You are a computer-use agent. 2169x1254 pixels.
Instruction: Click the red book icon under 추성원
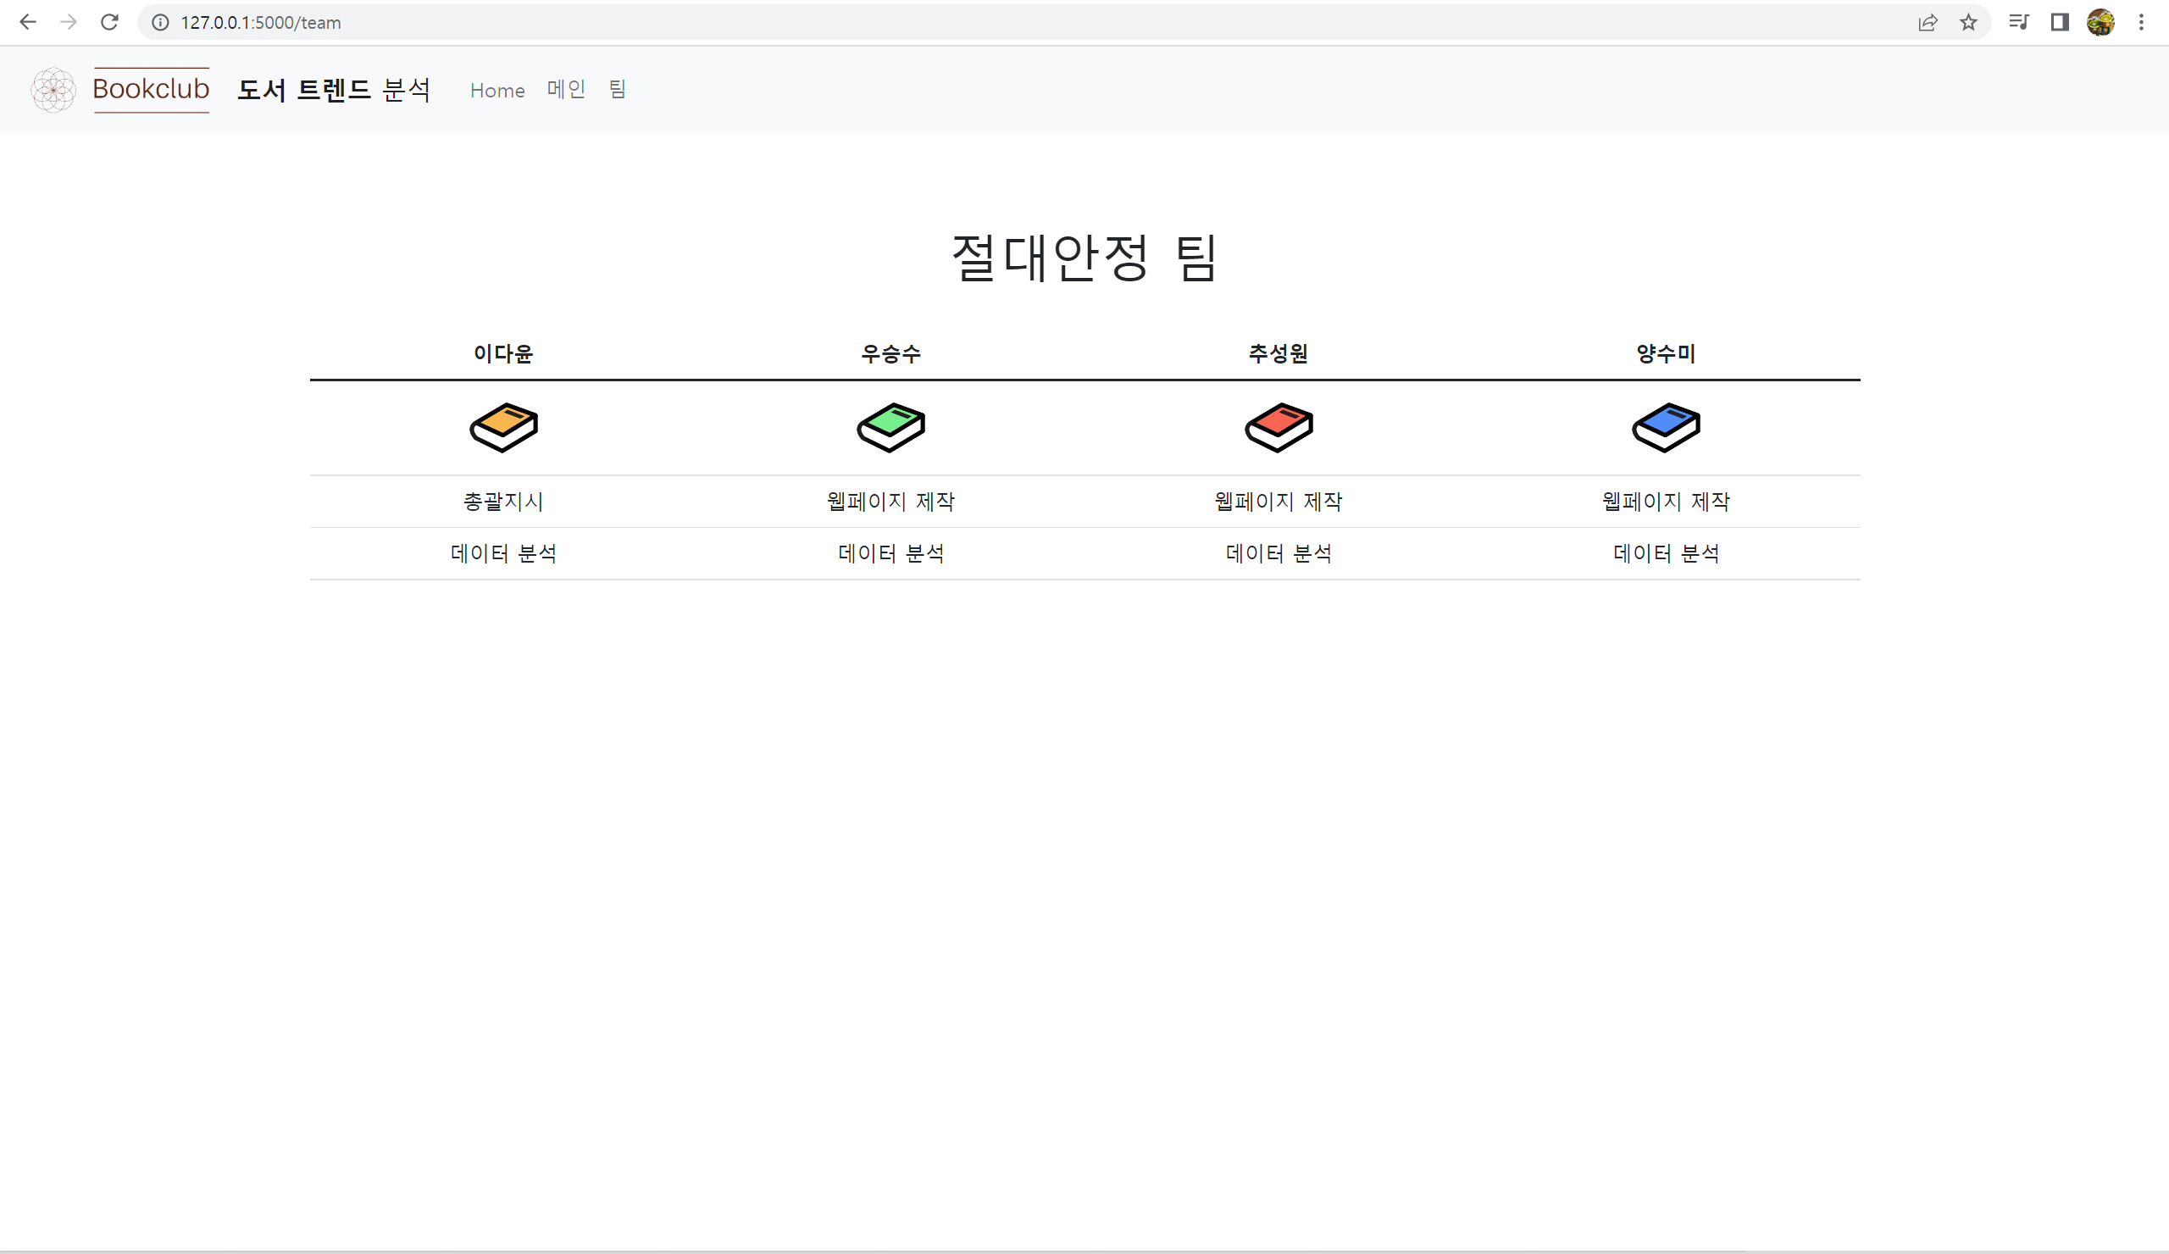tap(1279, 428)
